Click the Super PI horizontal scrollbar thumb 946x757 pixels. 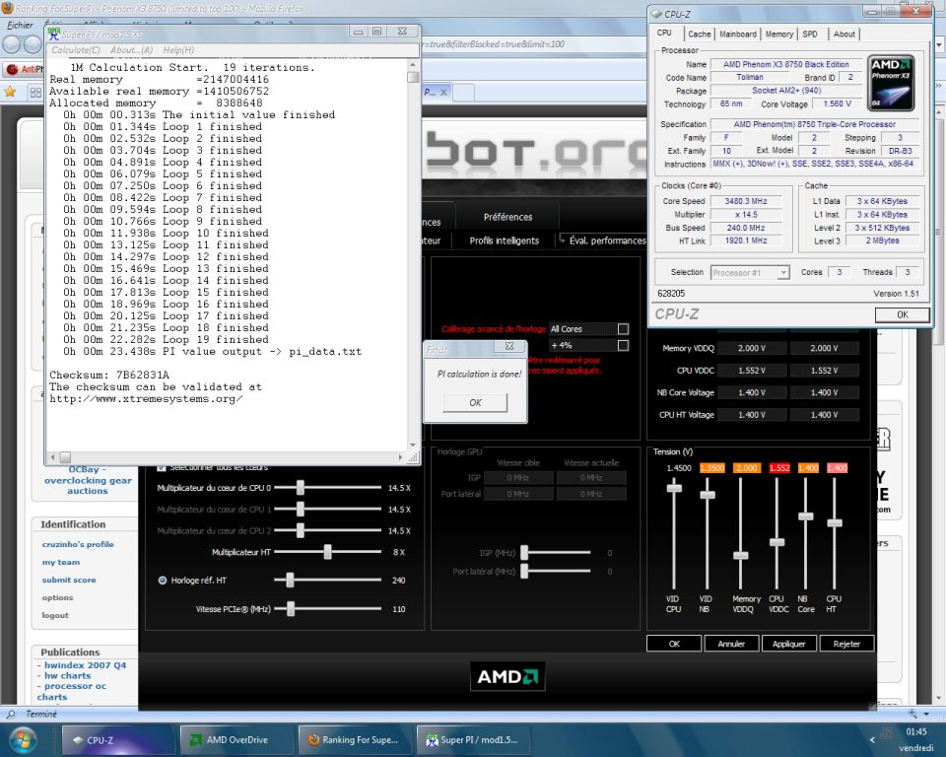65,457
